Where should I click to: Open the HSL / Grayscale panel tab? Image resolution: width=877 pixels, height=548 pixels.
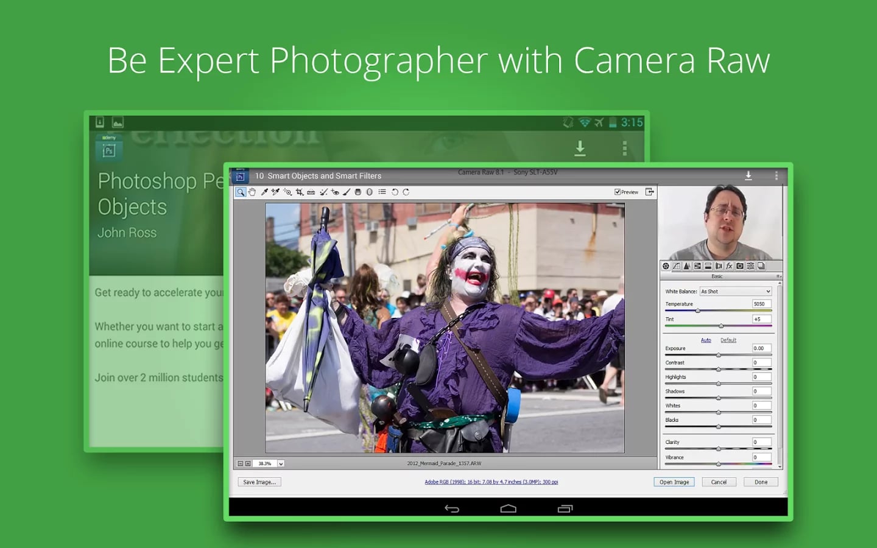pyautogui.click(x=697, y=266)
